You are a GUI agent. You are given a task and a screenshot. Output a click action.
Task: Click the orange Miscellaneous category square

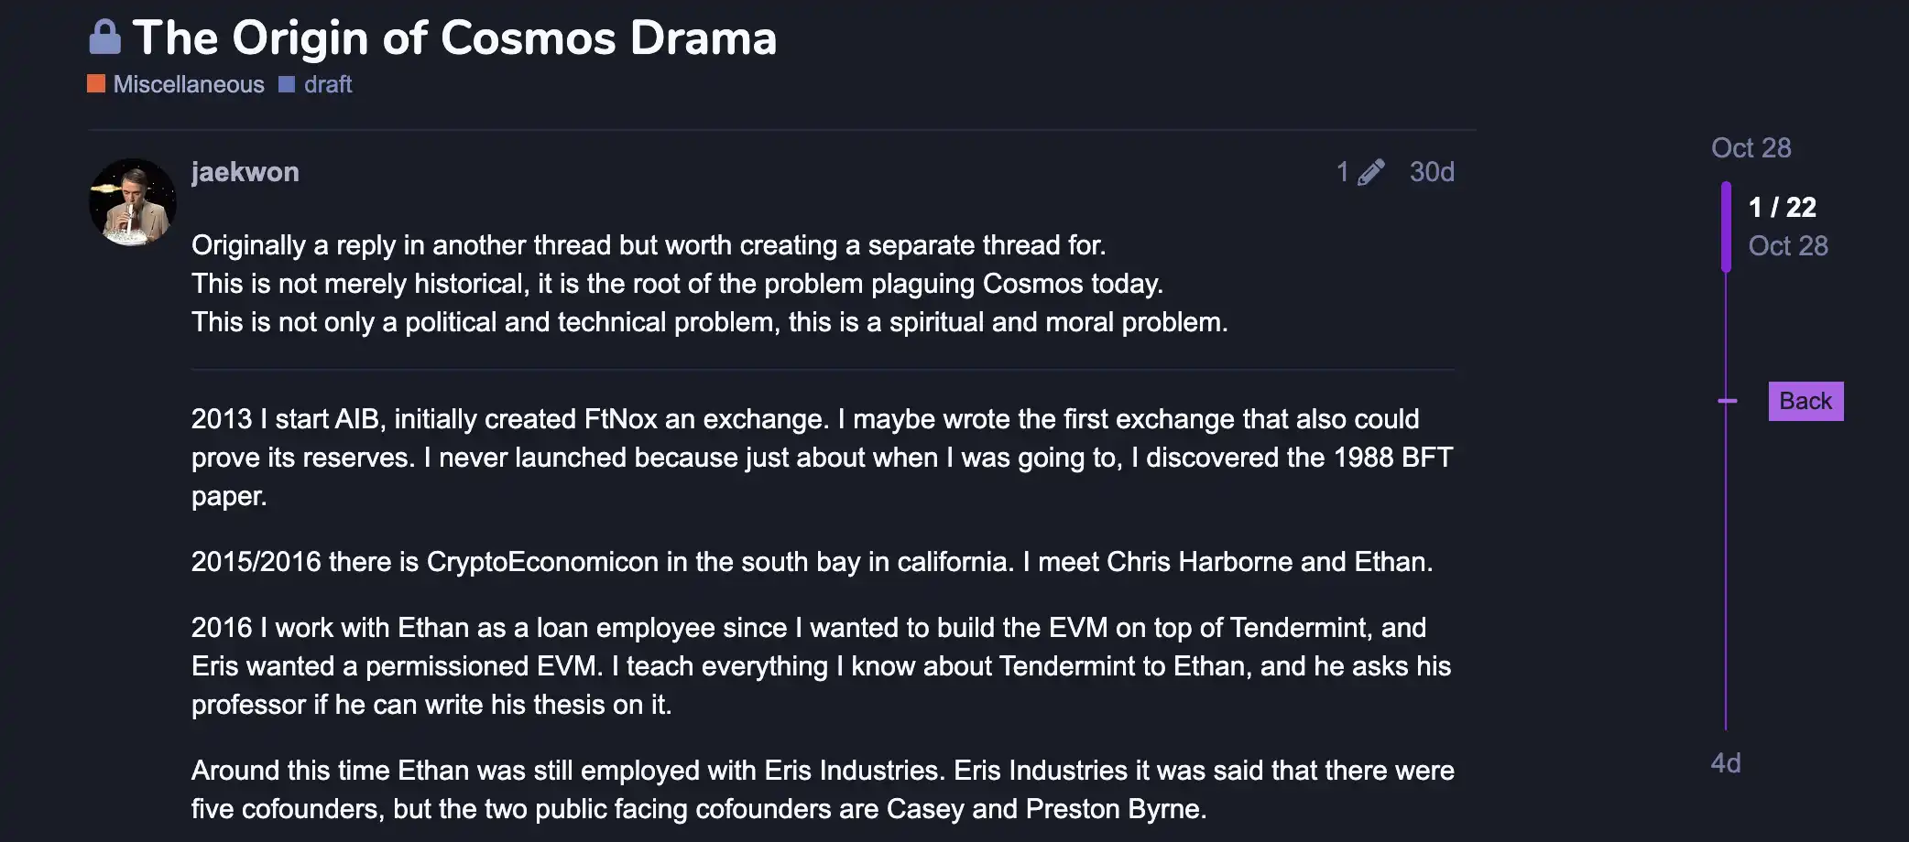(96, 84)
